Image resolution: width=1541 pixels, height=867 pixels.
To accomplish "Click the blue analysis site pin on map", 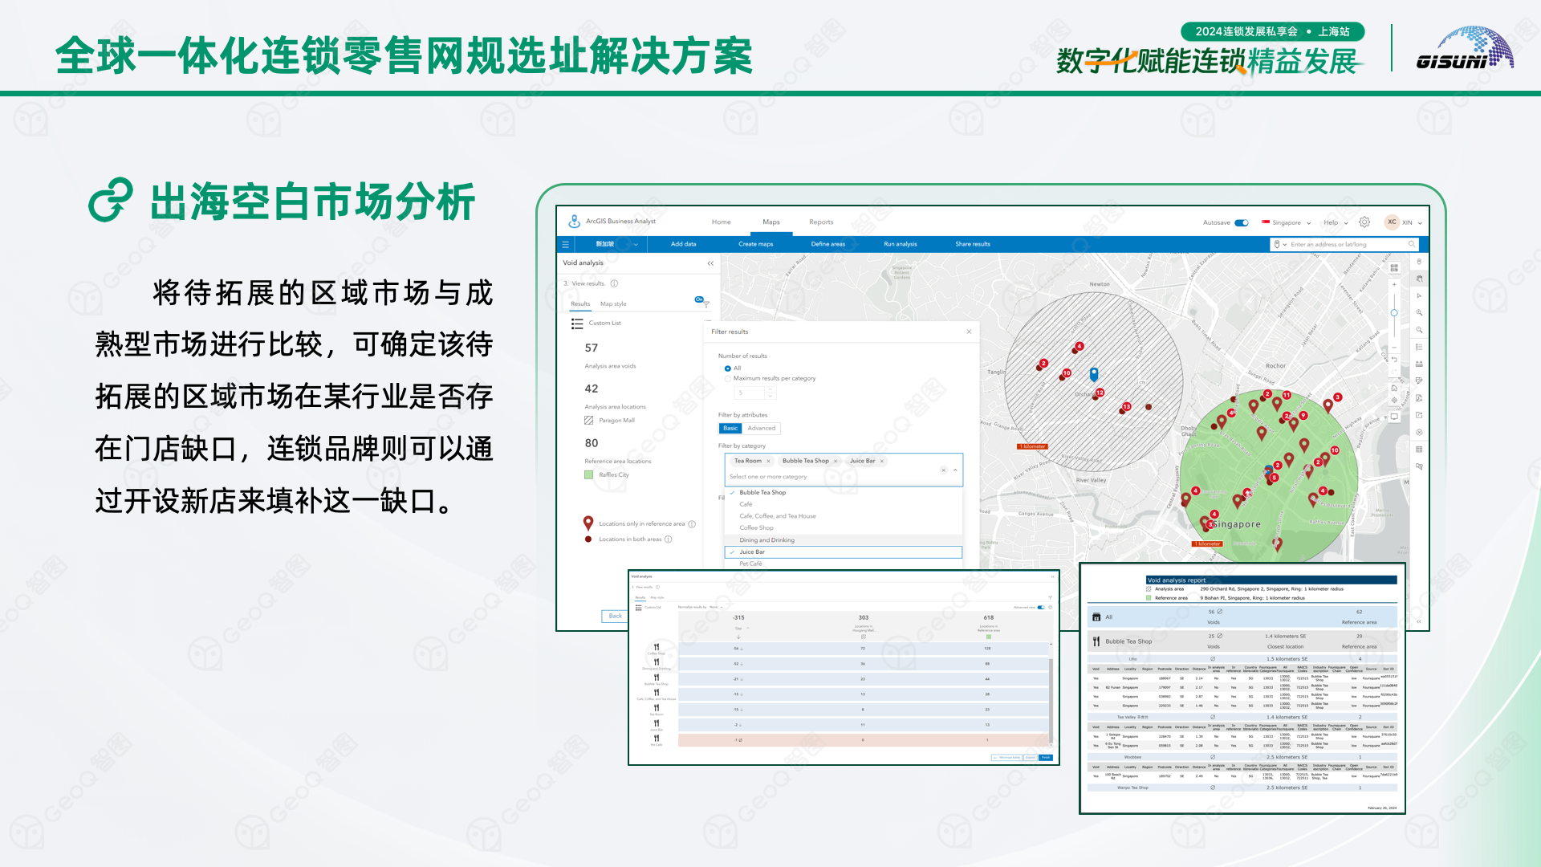I will (1093, 374).
